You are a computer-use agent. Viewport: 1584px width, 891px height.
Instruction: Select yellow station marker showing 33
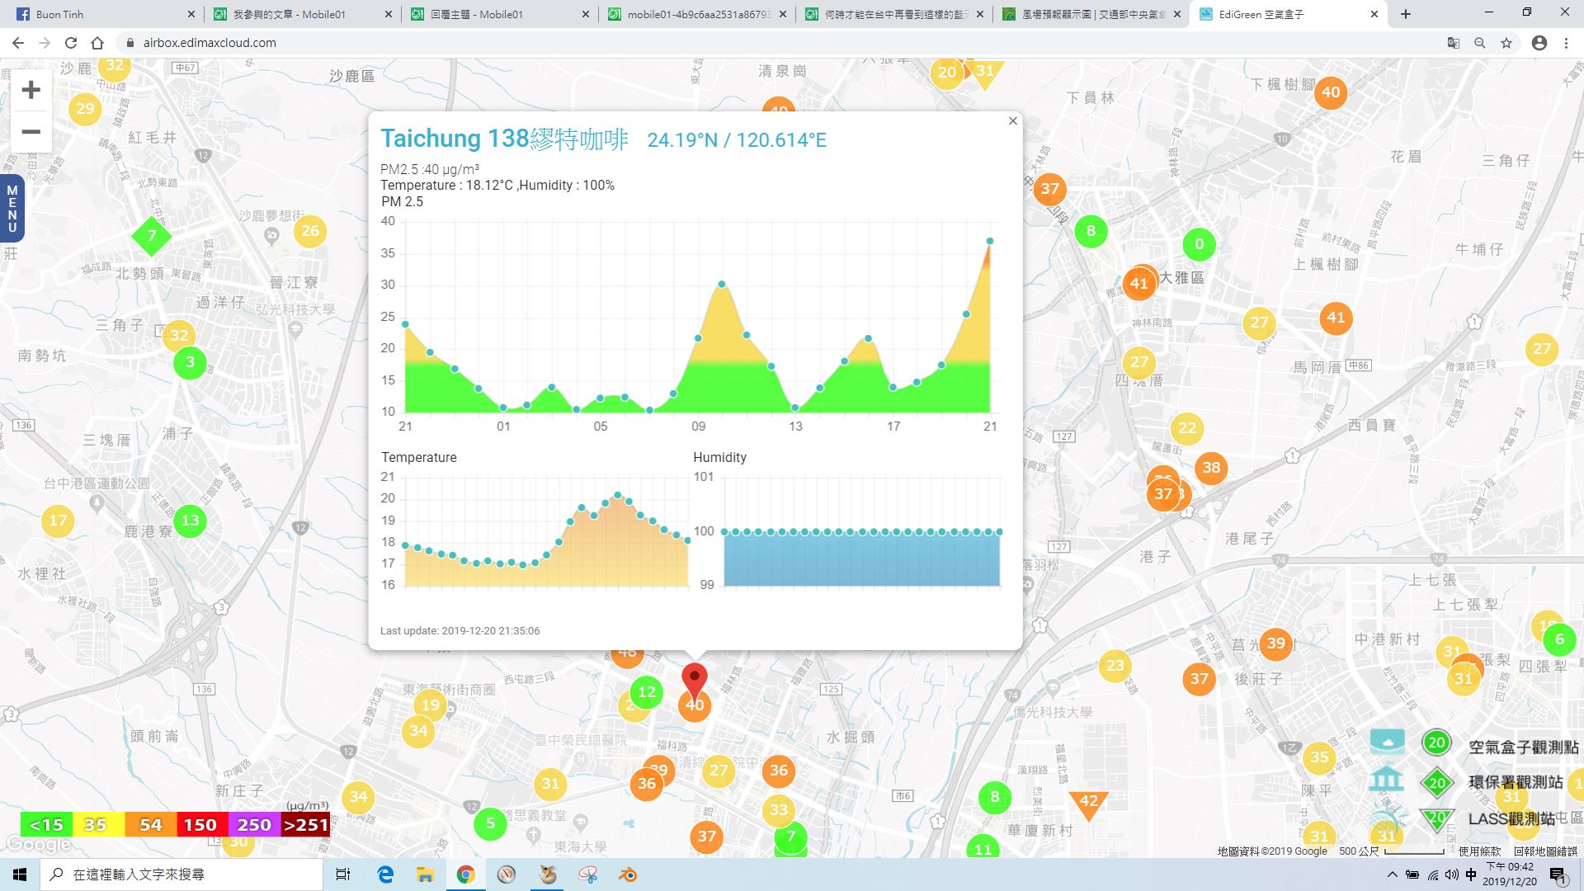tap(779, 810)
